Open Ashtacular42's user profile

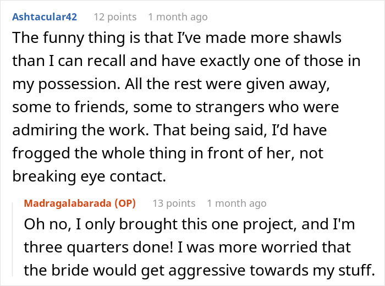tap(44, 17)
